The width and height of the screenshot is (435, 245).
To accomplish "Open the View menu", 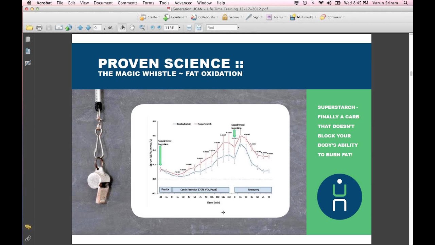I will coord(84,3).
